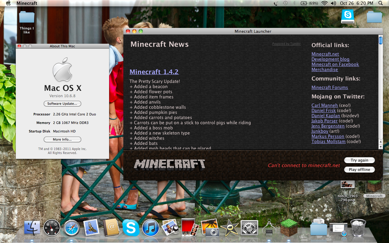
Task: Click the Play offline button
Action: pyautogui.click(x=359, y=169)
